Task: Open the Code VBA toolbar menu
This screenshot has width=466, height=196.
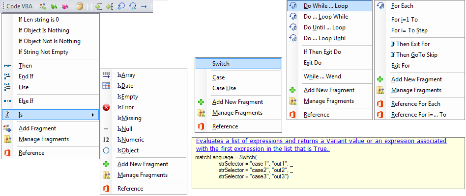Action: coord(19,6)
